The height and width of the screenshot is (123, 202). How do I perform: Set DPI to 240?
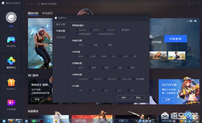click(x=103, y=90)
